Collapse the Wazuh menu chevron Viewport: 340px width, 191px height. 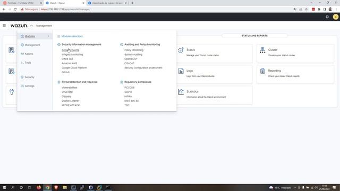click(x=32, y=25)
